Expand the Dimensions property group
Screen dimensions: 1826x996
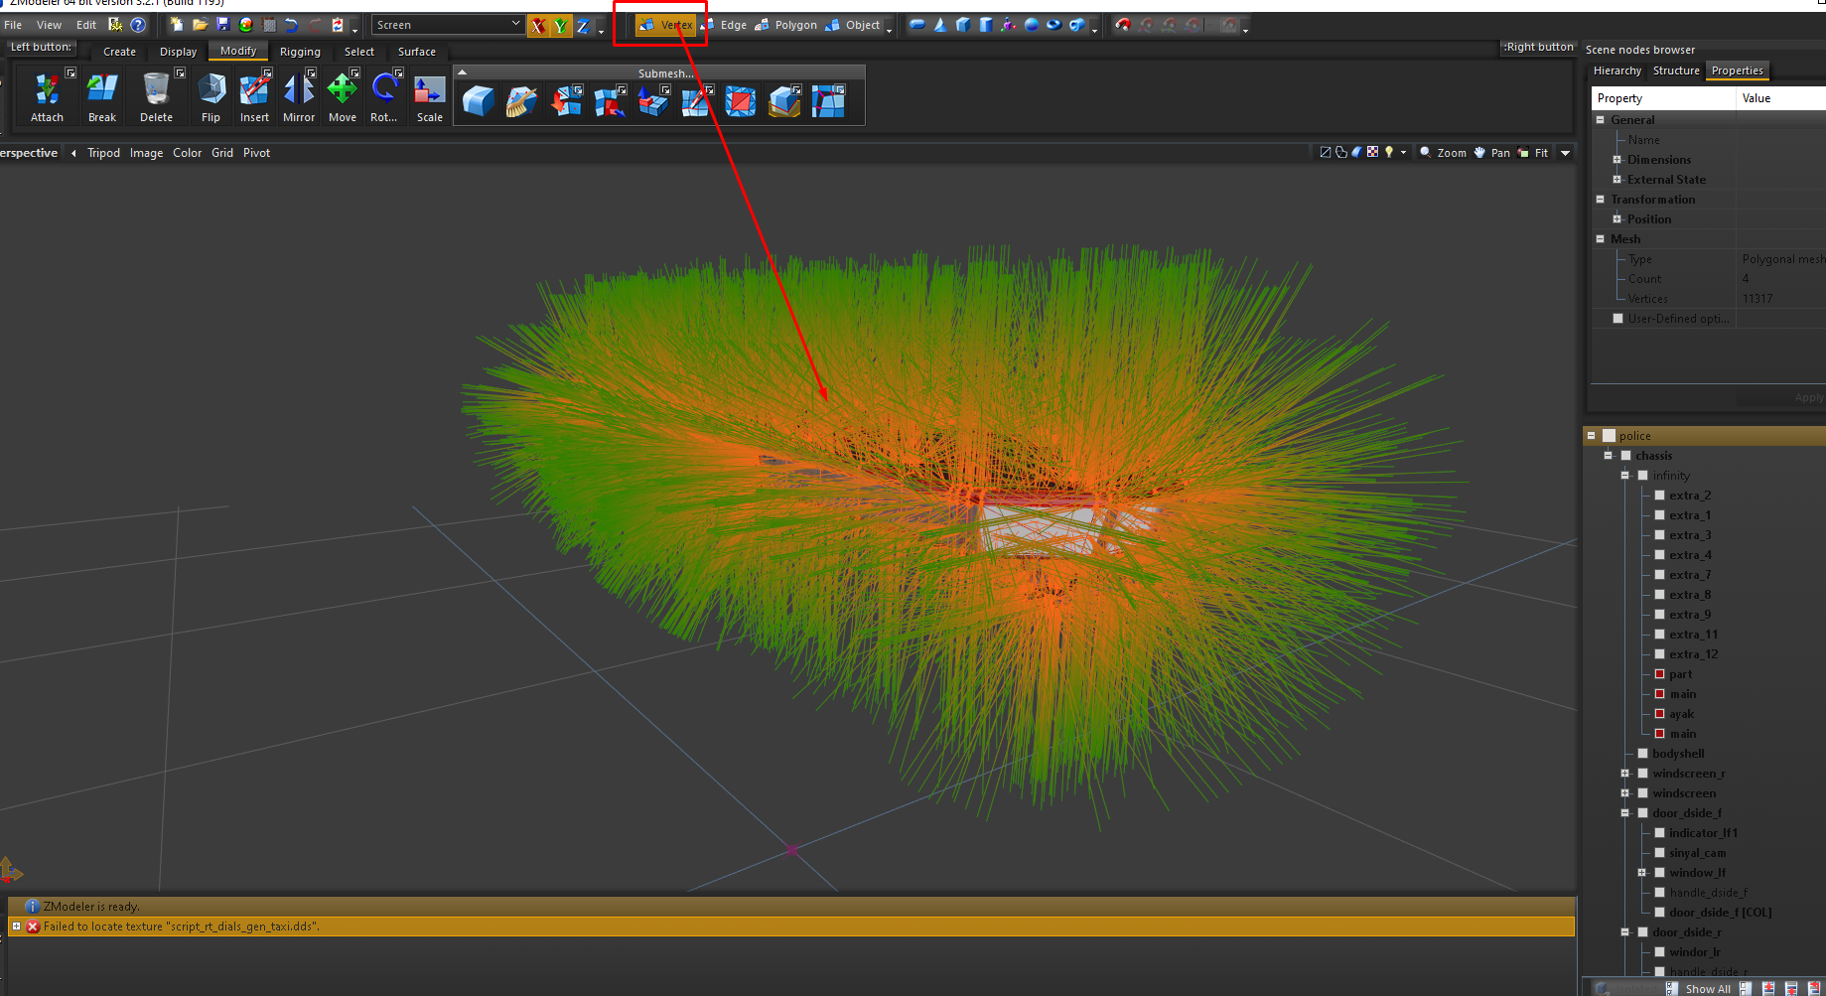pos(1616,160)
